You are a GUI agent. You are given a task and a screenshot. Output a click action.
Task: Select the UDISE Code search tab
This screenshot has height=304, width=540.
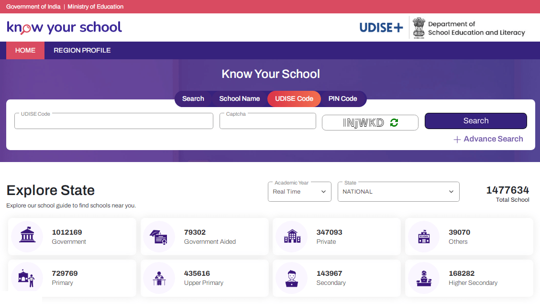(x=294, y=99)
